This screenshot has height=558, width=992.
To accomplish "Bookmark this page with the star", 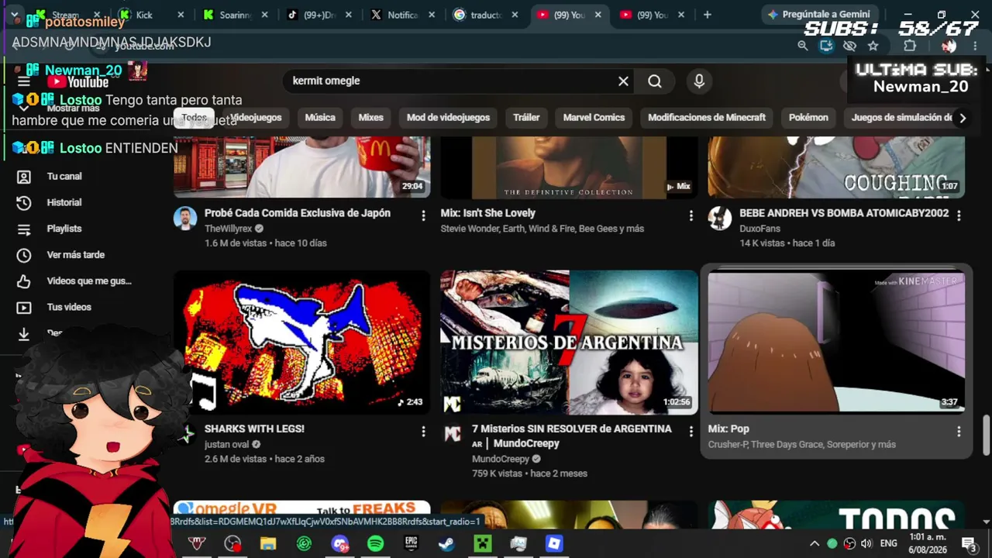I will coord(873,46).
